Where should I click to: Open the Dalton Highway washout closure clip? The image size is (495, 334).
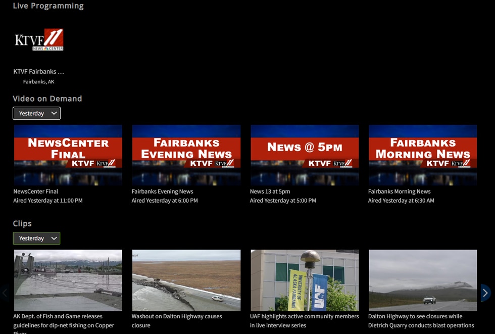186,280
